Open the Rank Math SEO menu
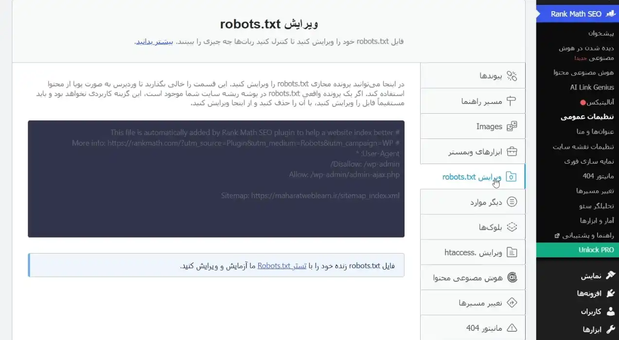The width and height of the screenshot is (619, 340). 578,14
